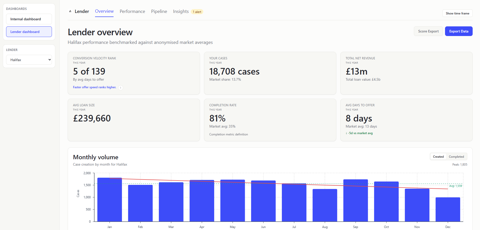Keep Monthly volume on Created view
The height and width of the screenshot is (230, 480).
[x=438, y=156]
